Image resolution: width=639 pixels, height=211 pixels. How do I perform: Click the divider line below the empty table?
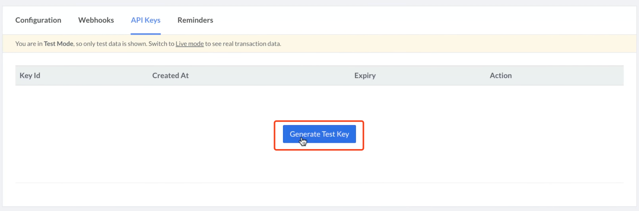coord(319,183)
